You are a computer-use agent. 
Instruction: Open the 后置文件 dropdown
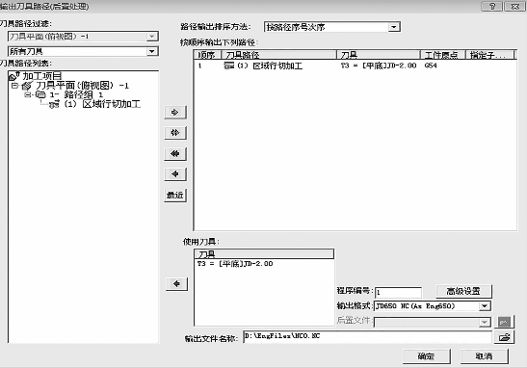click(485, 322)
